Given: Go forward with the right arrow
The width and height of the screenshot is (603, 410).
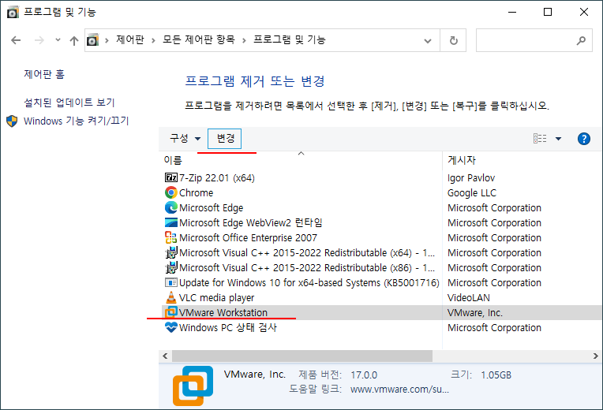Looking at the screenshot, I should click(x=39, y=40).
